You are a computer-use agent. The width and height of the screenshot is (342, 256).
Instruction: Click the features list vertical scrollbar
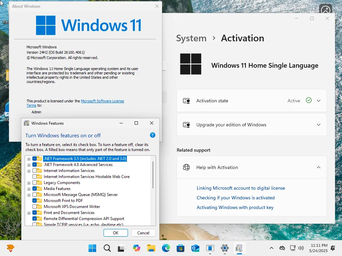[153, 175]
